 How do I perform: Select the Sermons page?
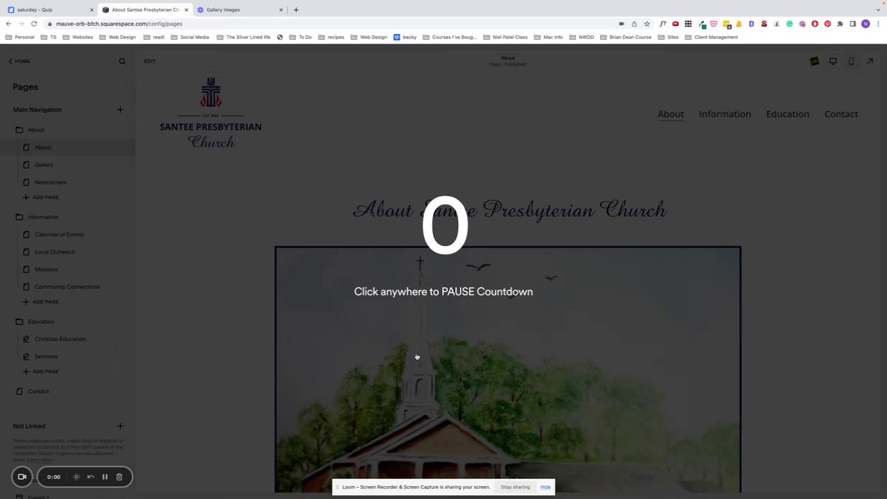click(46, 356)
